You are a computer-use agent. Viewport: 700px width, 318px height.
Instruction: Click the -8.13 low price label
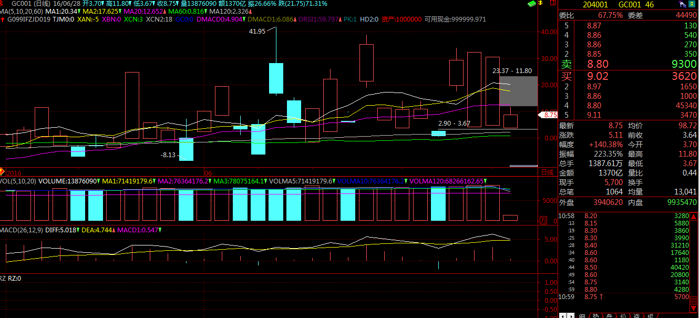168,155
